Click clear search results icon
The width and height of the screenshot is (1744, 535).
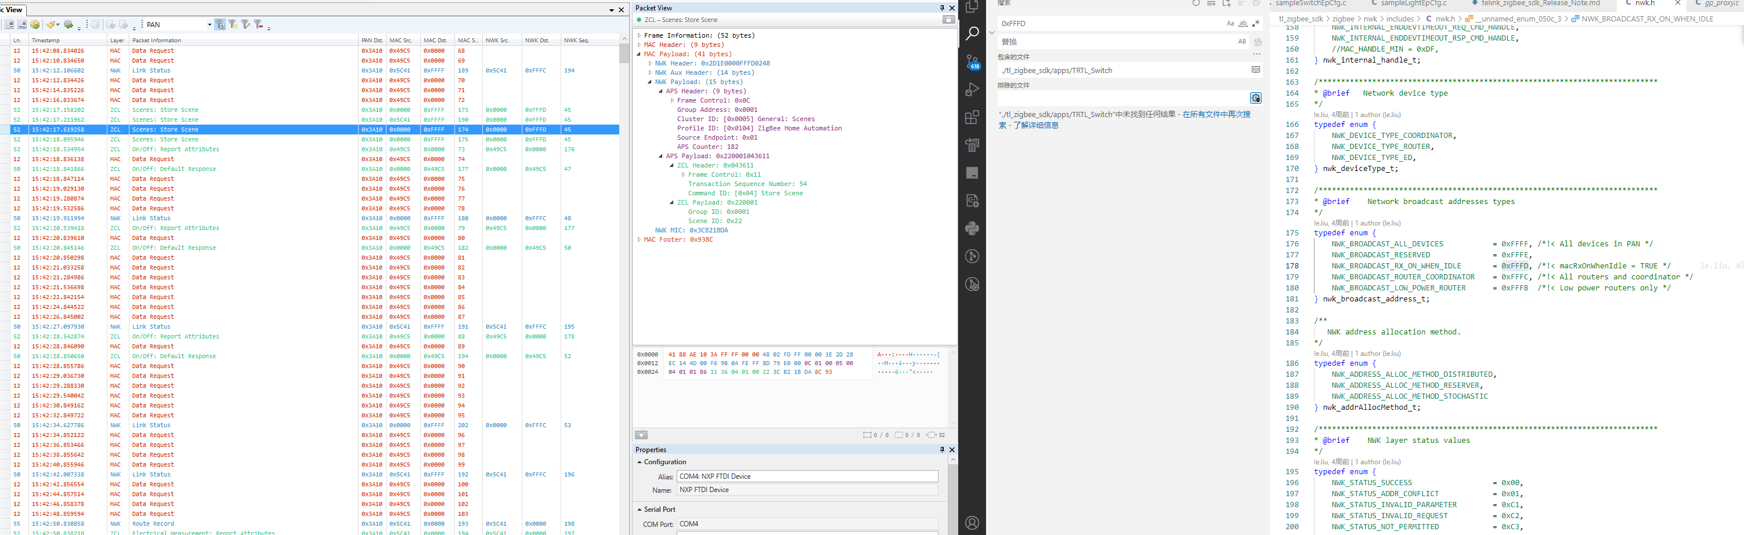coord(1211,3)
